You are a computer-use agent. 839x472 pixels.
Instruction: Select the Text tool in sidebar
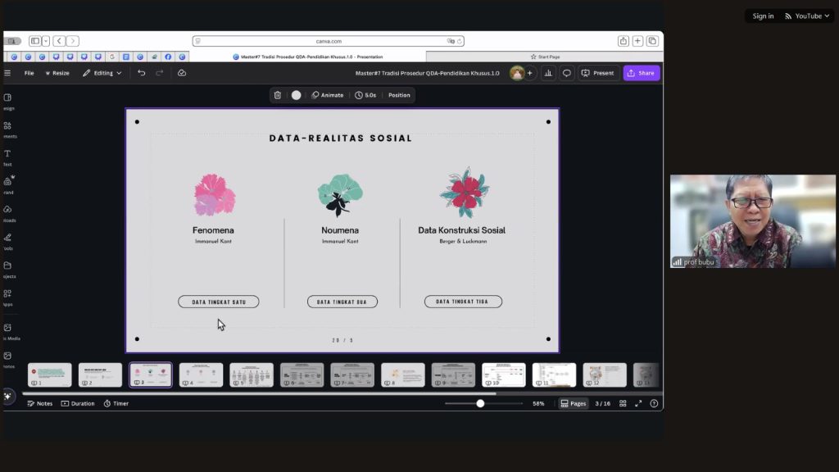click(7, 157)
